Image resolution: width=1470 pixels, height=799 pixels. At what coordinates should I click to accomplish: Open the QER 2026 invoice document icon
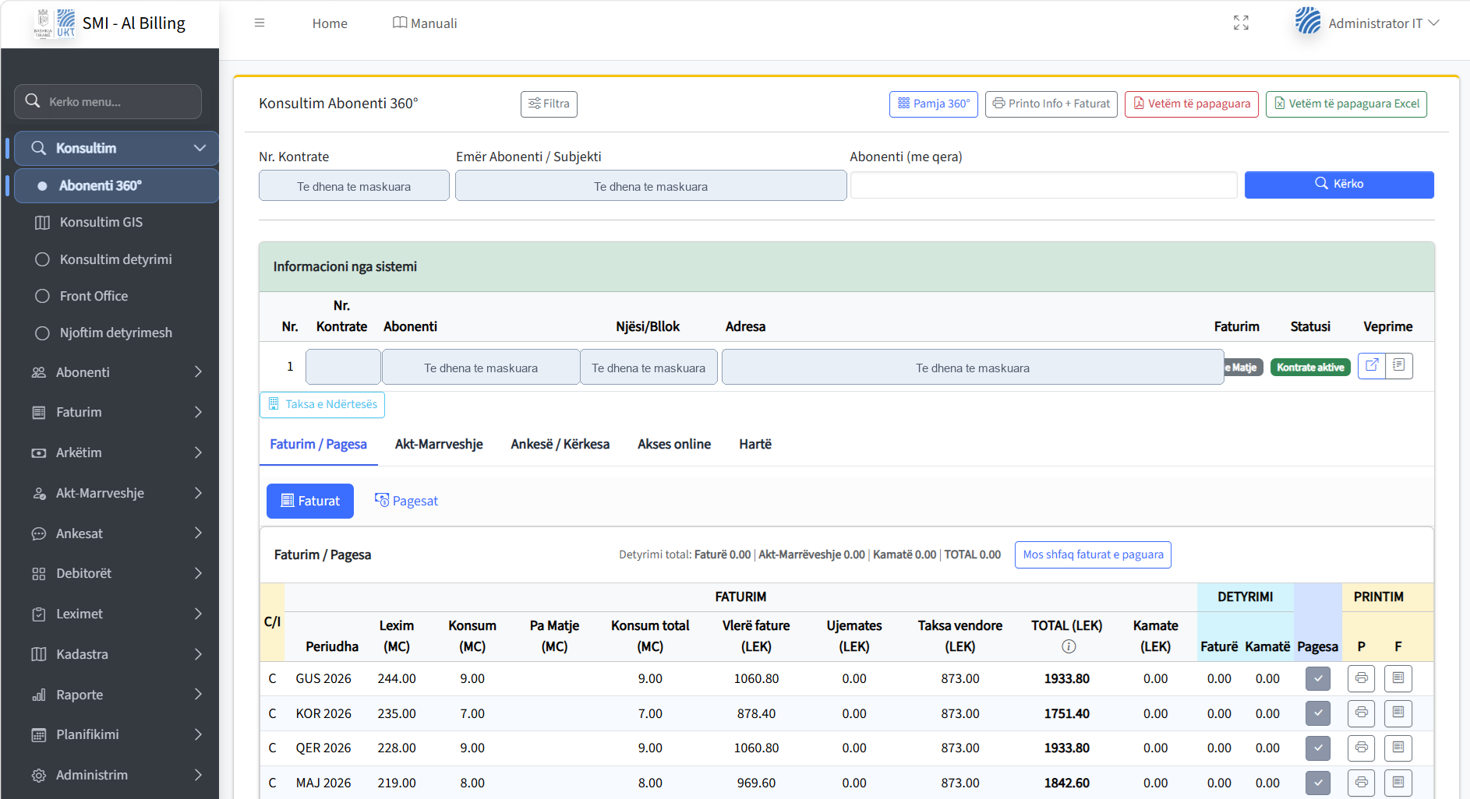point(1398,748)
